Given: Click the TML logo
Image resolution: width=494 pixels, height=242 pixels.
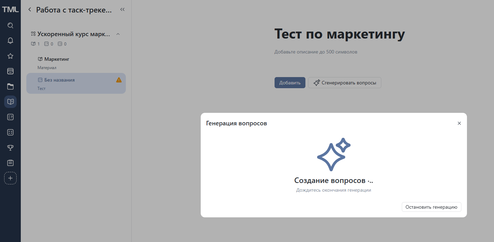Looking at the screenshot, I should click(x=10, y=9).
